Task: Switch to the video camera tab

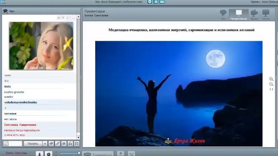Action: point(254,15)
